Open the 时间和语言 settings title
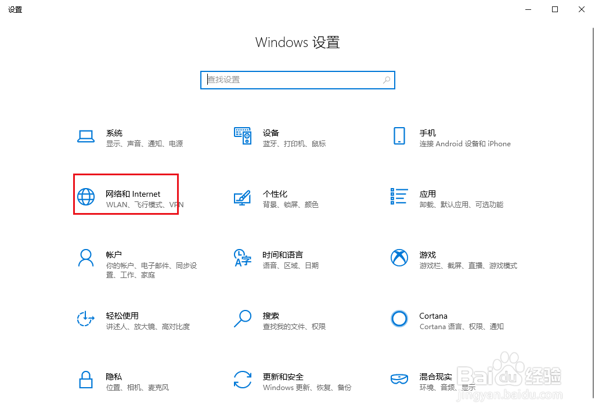Viewport: 595px width, 415px height. coord(283,255)
